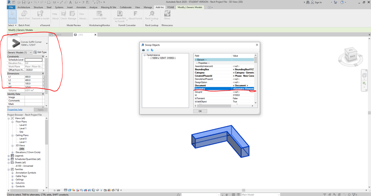This screenshot has height=196, width=371.
Task: Open the Manage ribbon tab
Action: (148, 7)
